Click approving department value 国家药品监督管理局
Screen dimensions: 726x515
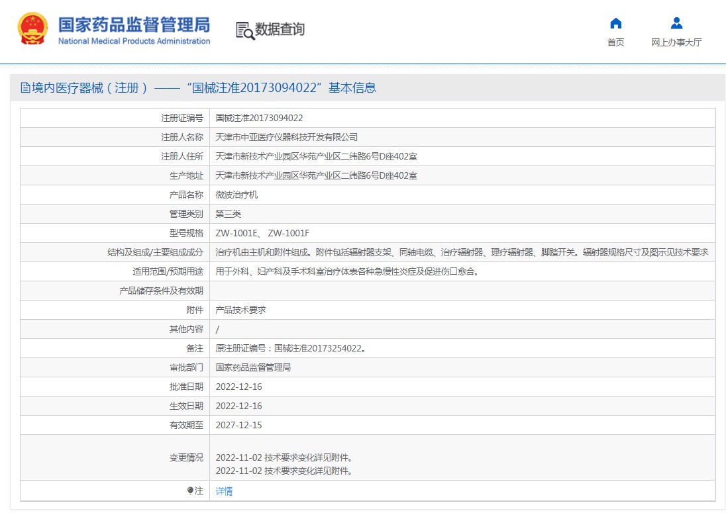[253, 367]
